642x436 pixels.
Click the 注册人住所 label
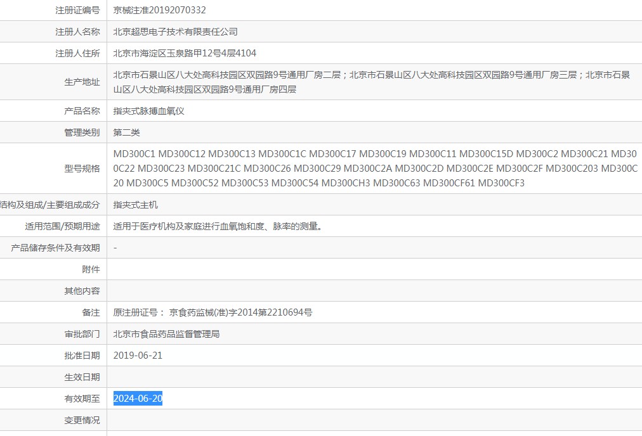coord(77,53)
